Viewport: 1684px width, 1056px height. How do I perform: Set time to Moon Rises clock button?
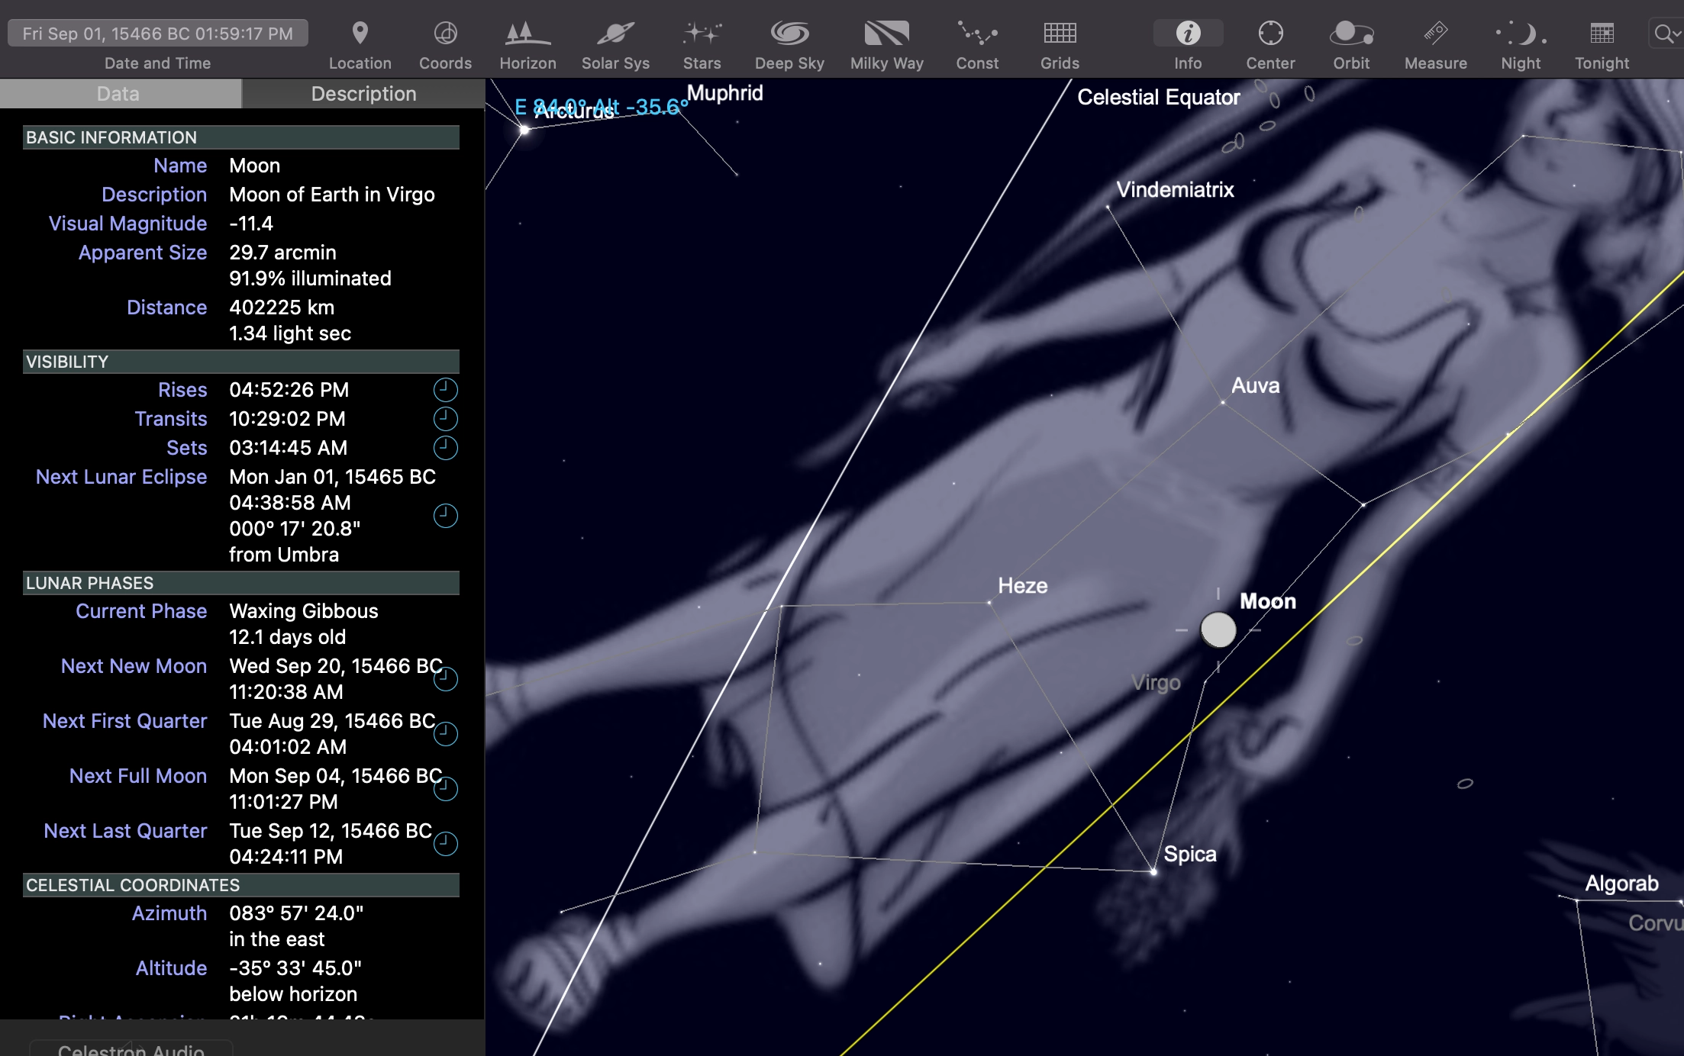pyautogui.click(x=445, y=390)
